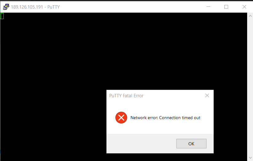Click the vertical scrollbar track

click(250, 87)
